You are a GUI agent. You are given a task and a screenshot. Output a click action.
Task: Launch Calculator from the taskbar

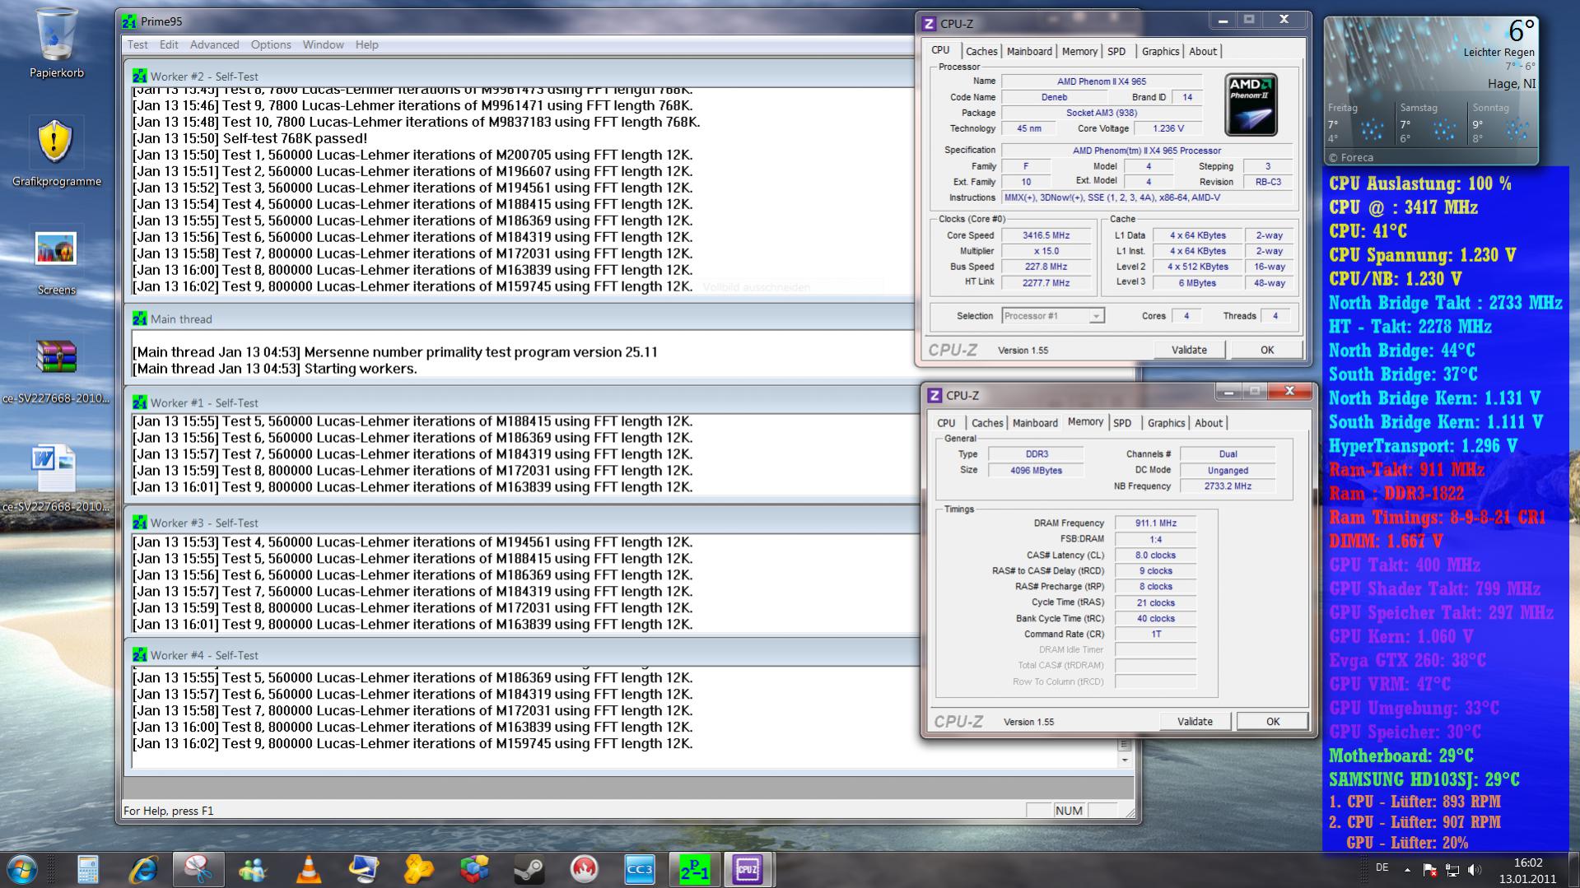pos(88,869)
